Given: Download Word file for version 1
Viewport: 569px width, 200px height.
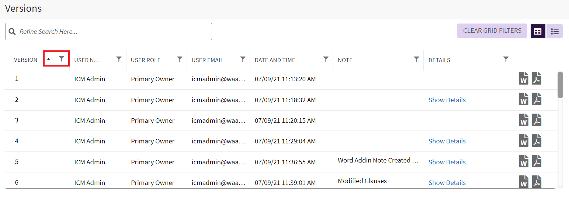Looking at the screenshot, I should click(x=524, y=79).
